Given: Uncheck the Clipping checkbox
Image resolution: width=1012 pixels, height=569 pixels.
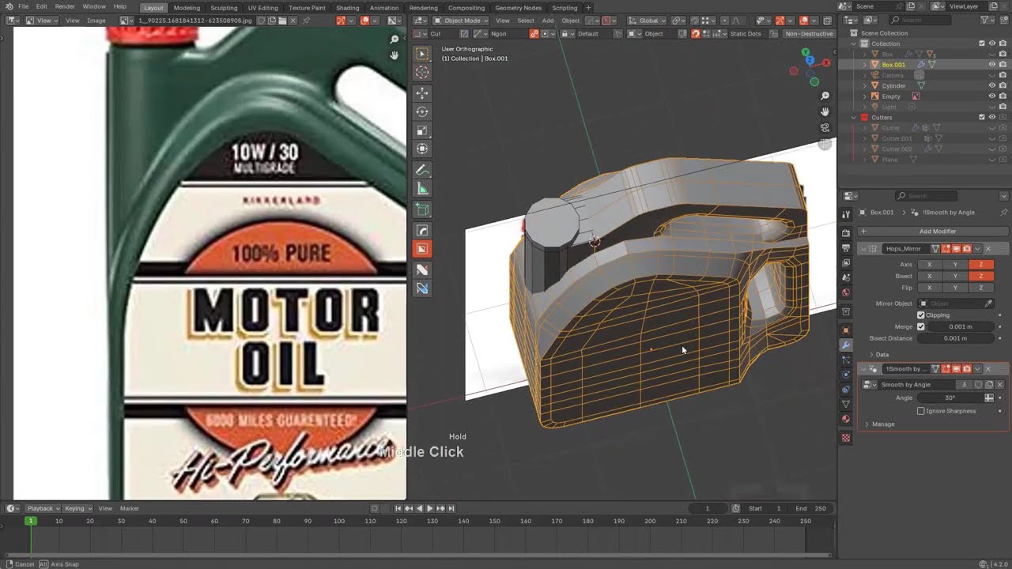Looking at the screenshot, I should [x=921, y=315].
